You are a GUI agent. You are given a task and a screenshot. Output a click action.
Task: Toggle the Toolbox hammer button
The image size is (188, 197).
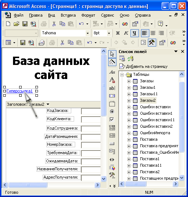click(x=152, y=43)
